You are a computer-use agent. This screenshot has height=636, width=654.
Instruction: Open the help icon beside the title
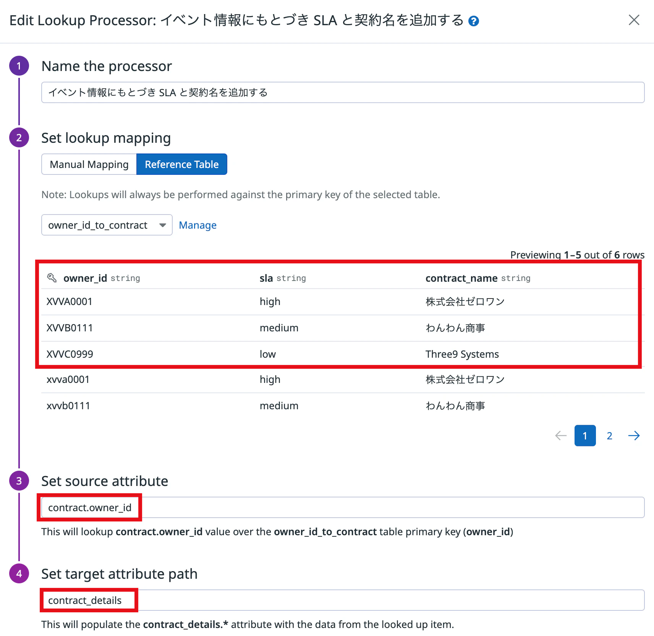tap(474, 21)
